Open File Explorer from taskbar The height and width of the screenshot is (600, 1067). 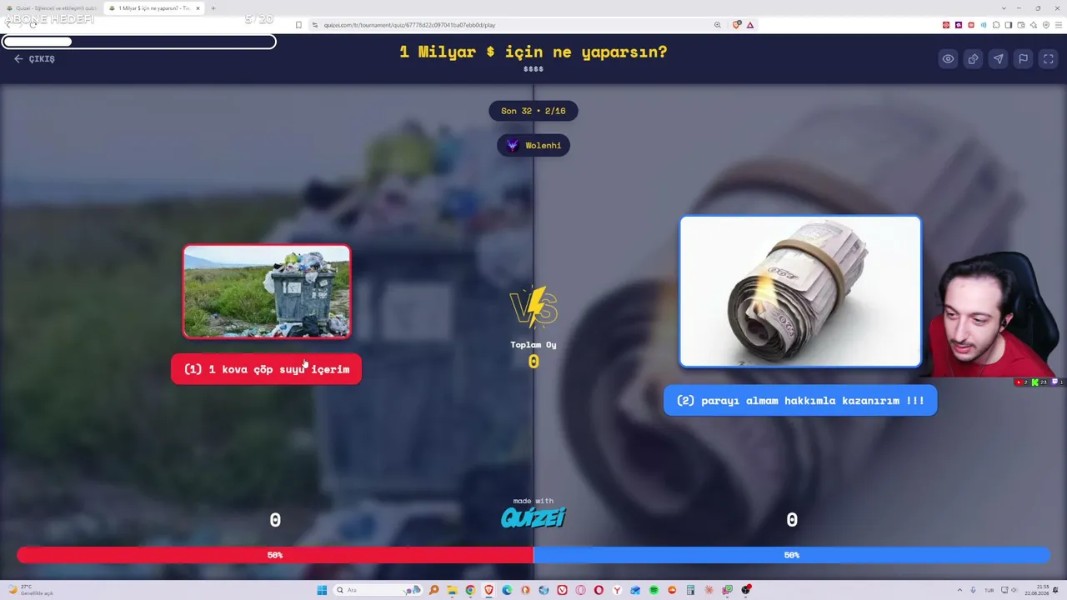click(x=452, y=590)
